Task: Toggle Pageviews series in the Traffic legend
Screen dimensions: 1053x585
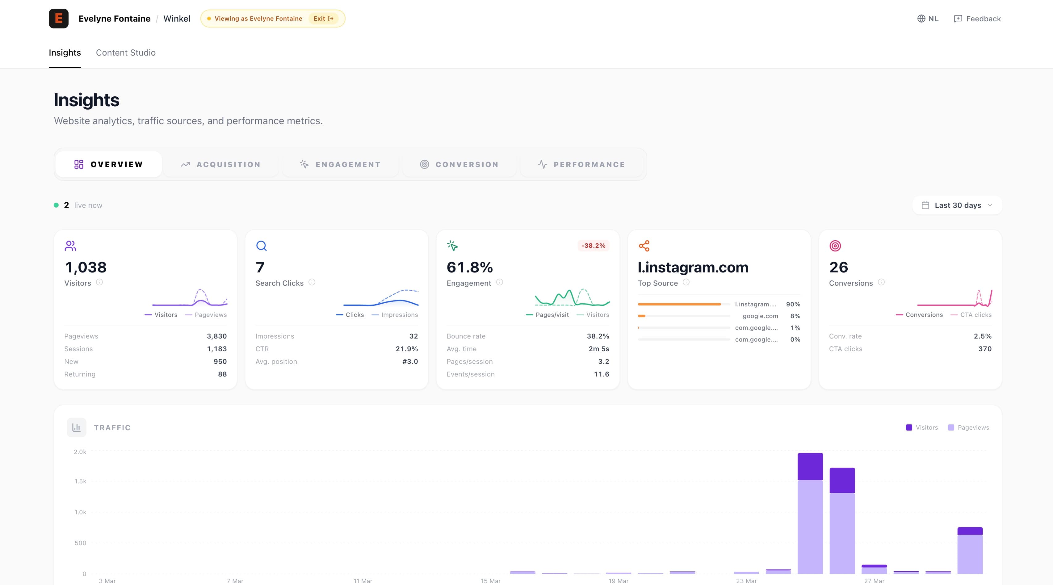Action: point(968,427)
